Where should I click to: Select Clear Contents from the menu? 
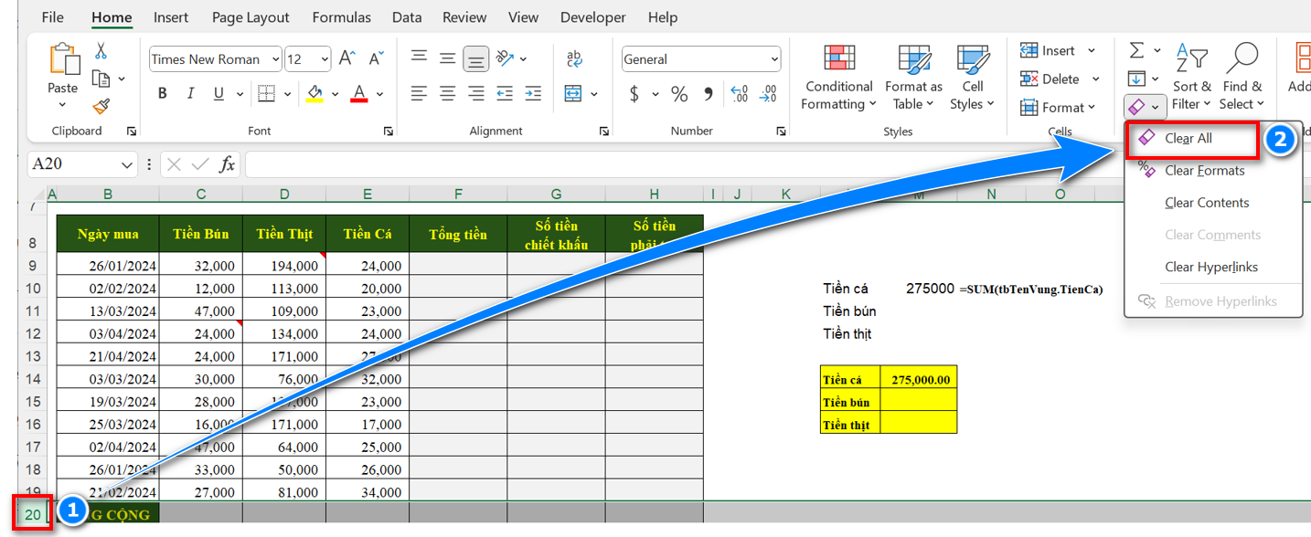(1207, 203)
